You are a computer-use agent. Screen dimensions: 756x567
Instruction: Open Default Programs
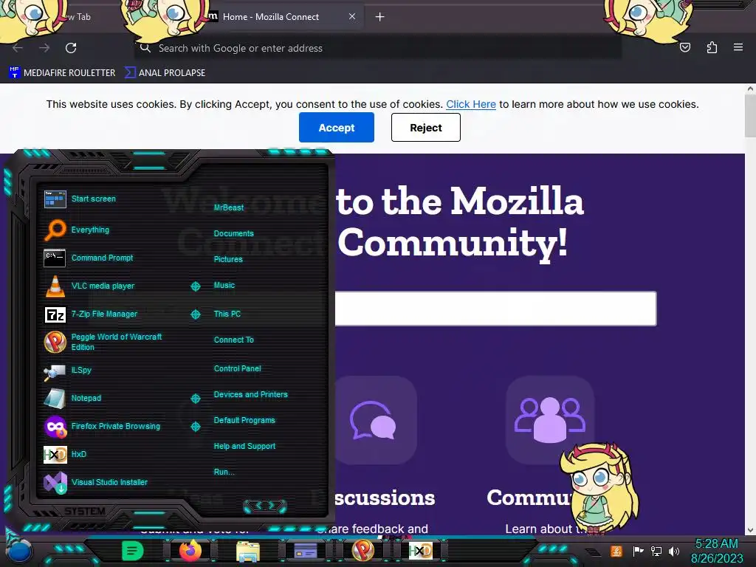(x=244, y=420)
